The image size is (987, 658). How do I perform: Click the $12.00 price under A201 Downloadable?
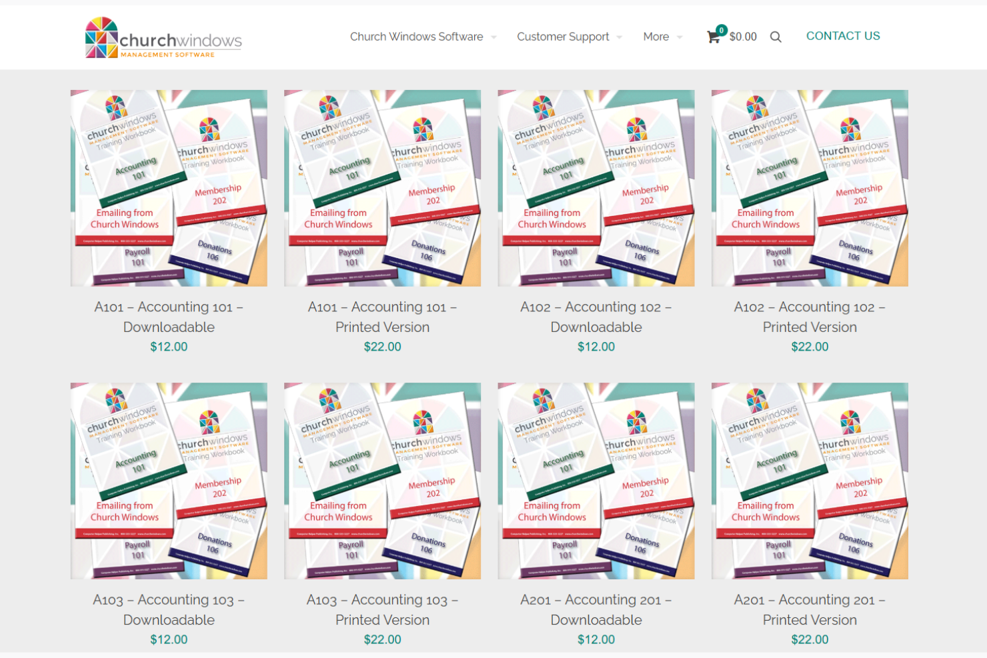coord(596,639)
